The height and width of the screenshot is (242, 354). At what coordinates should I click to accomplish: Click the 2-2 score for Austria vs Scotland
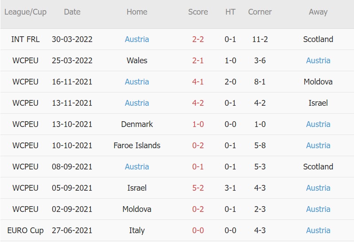click(x=198, y=39)
